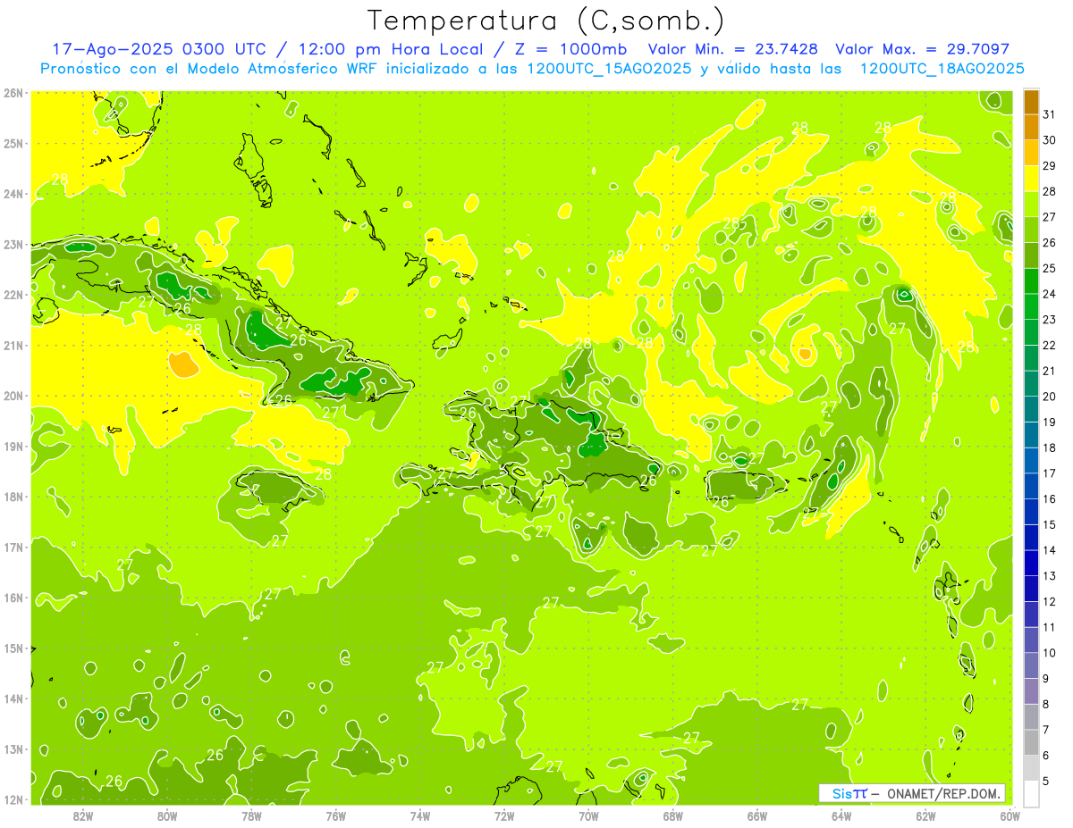Click the "17N" latitude axis label

(x=13, y=547)
